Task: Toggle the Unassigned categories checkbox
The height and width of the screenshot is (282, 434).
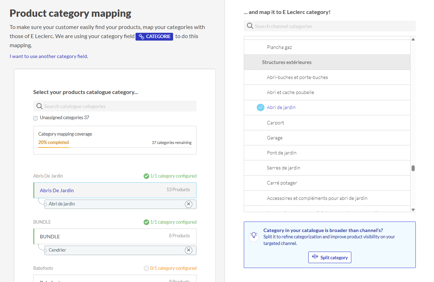Action: [x=35, y=118]
